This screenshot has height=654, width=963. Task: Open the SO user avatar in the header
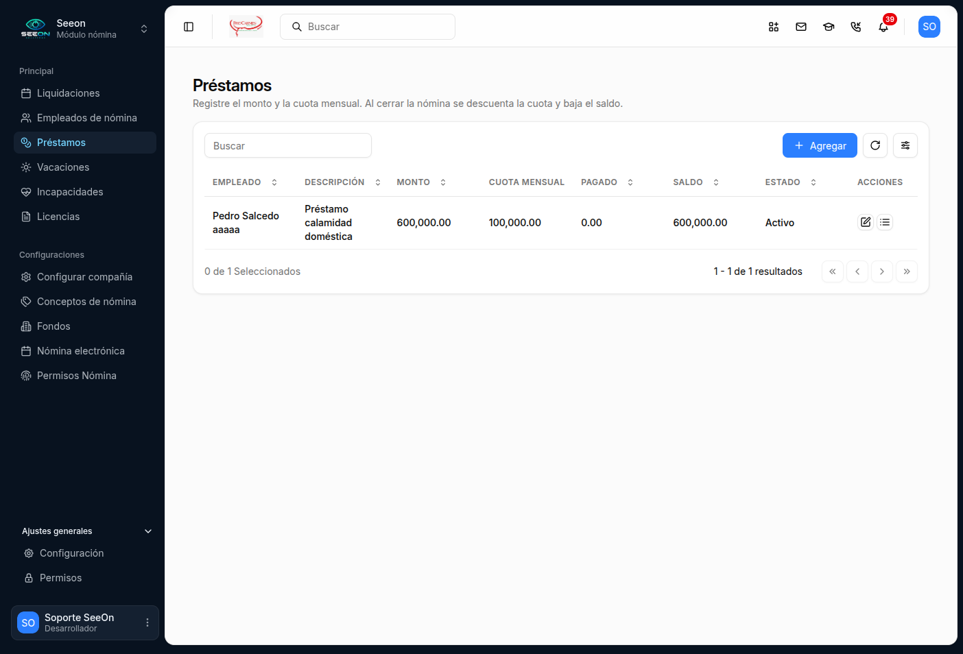(x=929, y=27)
